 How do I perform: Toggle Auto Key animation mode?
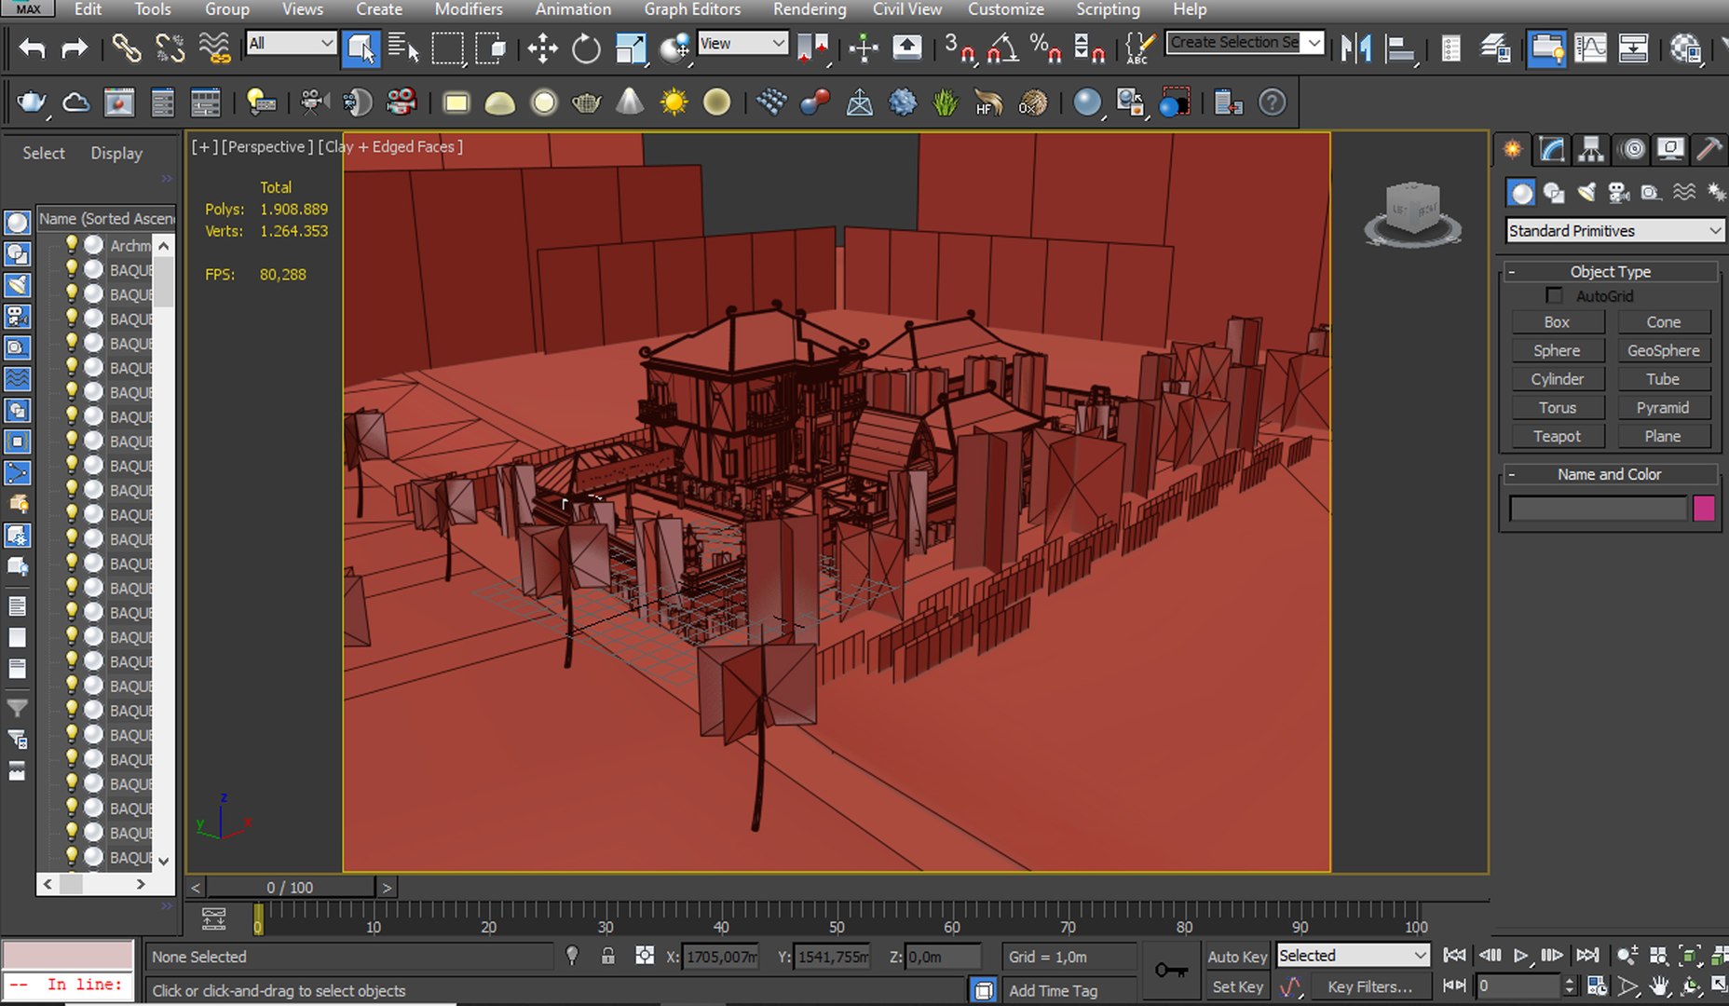(1237, 957)
